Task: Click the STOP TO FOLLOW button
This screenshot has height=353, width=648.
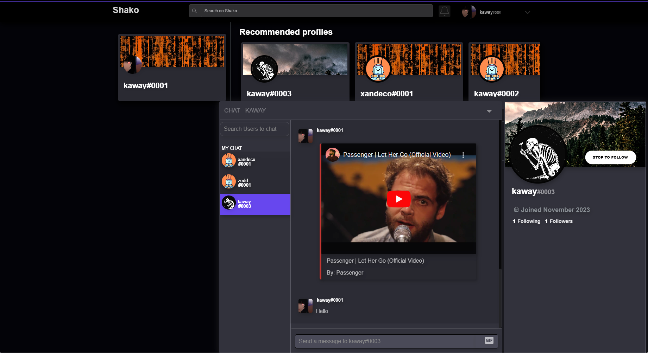Action: tap(610, 157)
